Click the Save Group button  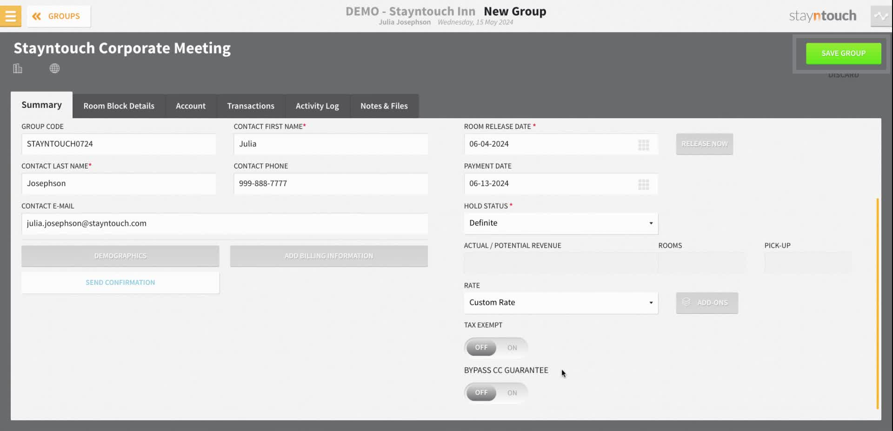tap(843, 54)
